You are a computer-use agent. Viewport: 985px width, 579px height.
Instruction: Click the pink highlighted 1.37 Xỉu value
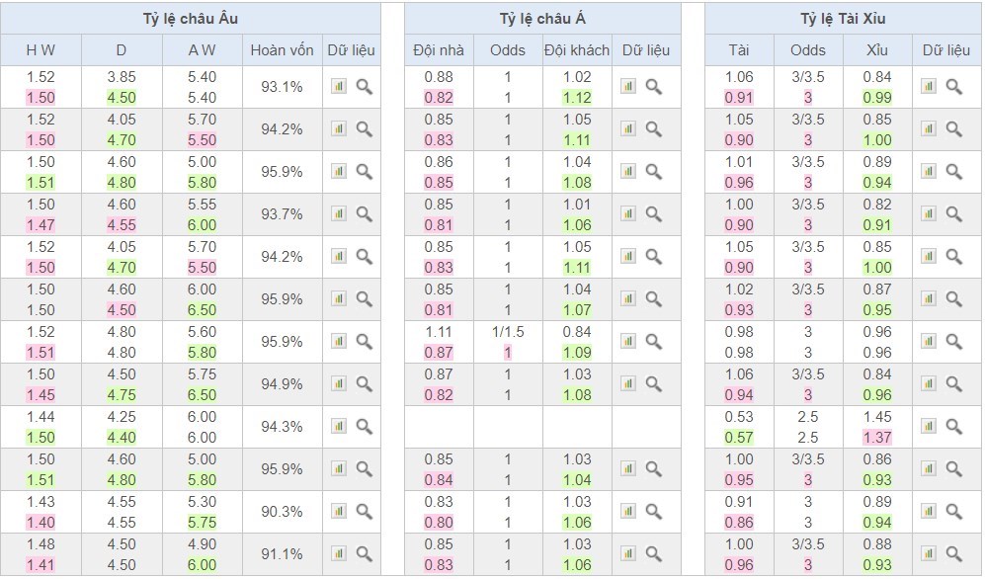[877, 437]
